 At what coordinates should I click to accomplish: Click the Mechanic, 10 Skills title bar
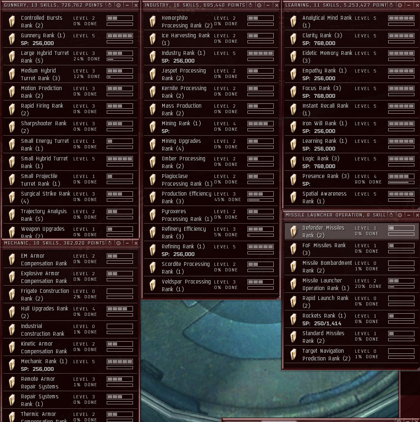coord(54,243)
